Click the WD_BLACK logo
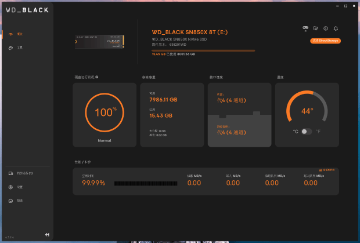 pos(27,10)
